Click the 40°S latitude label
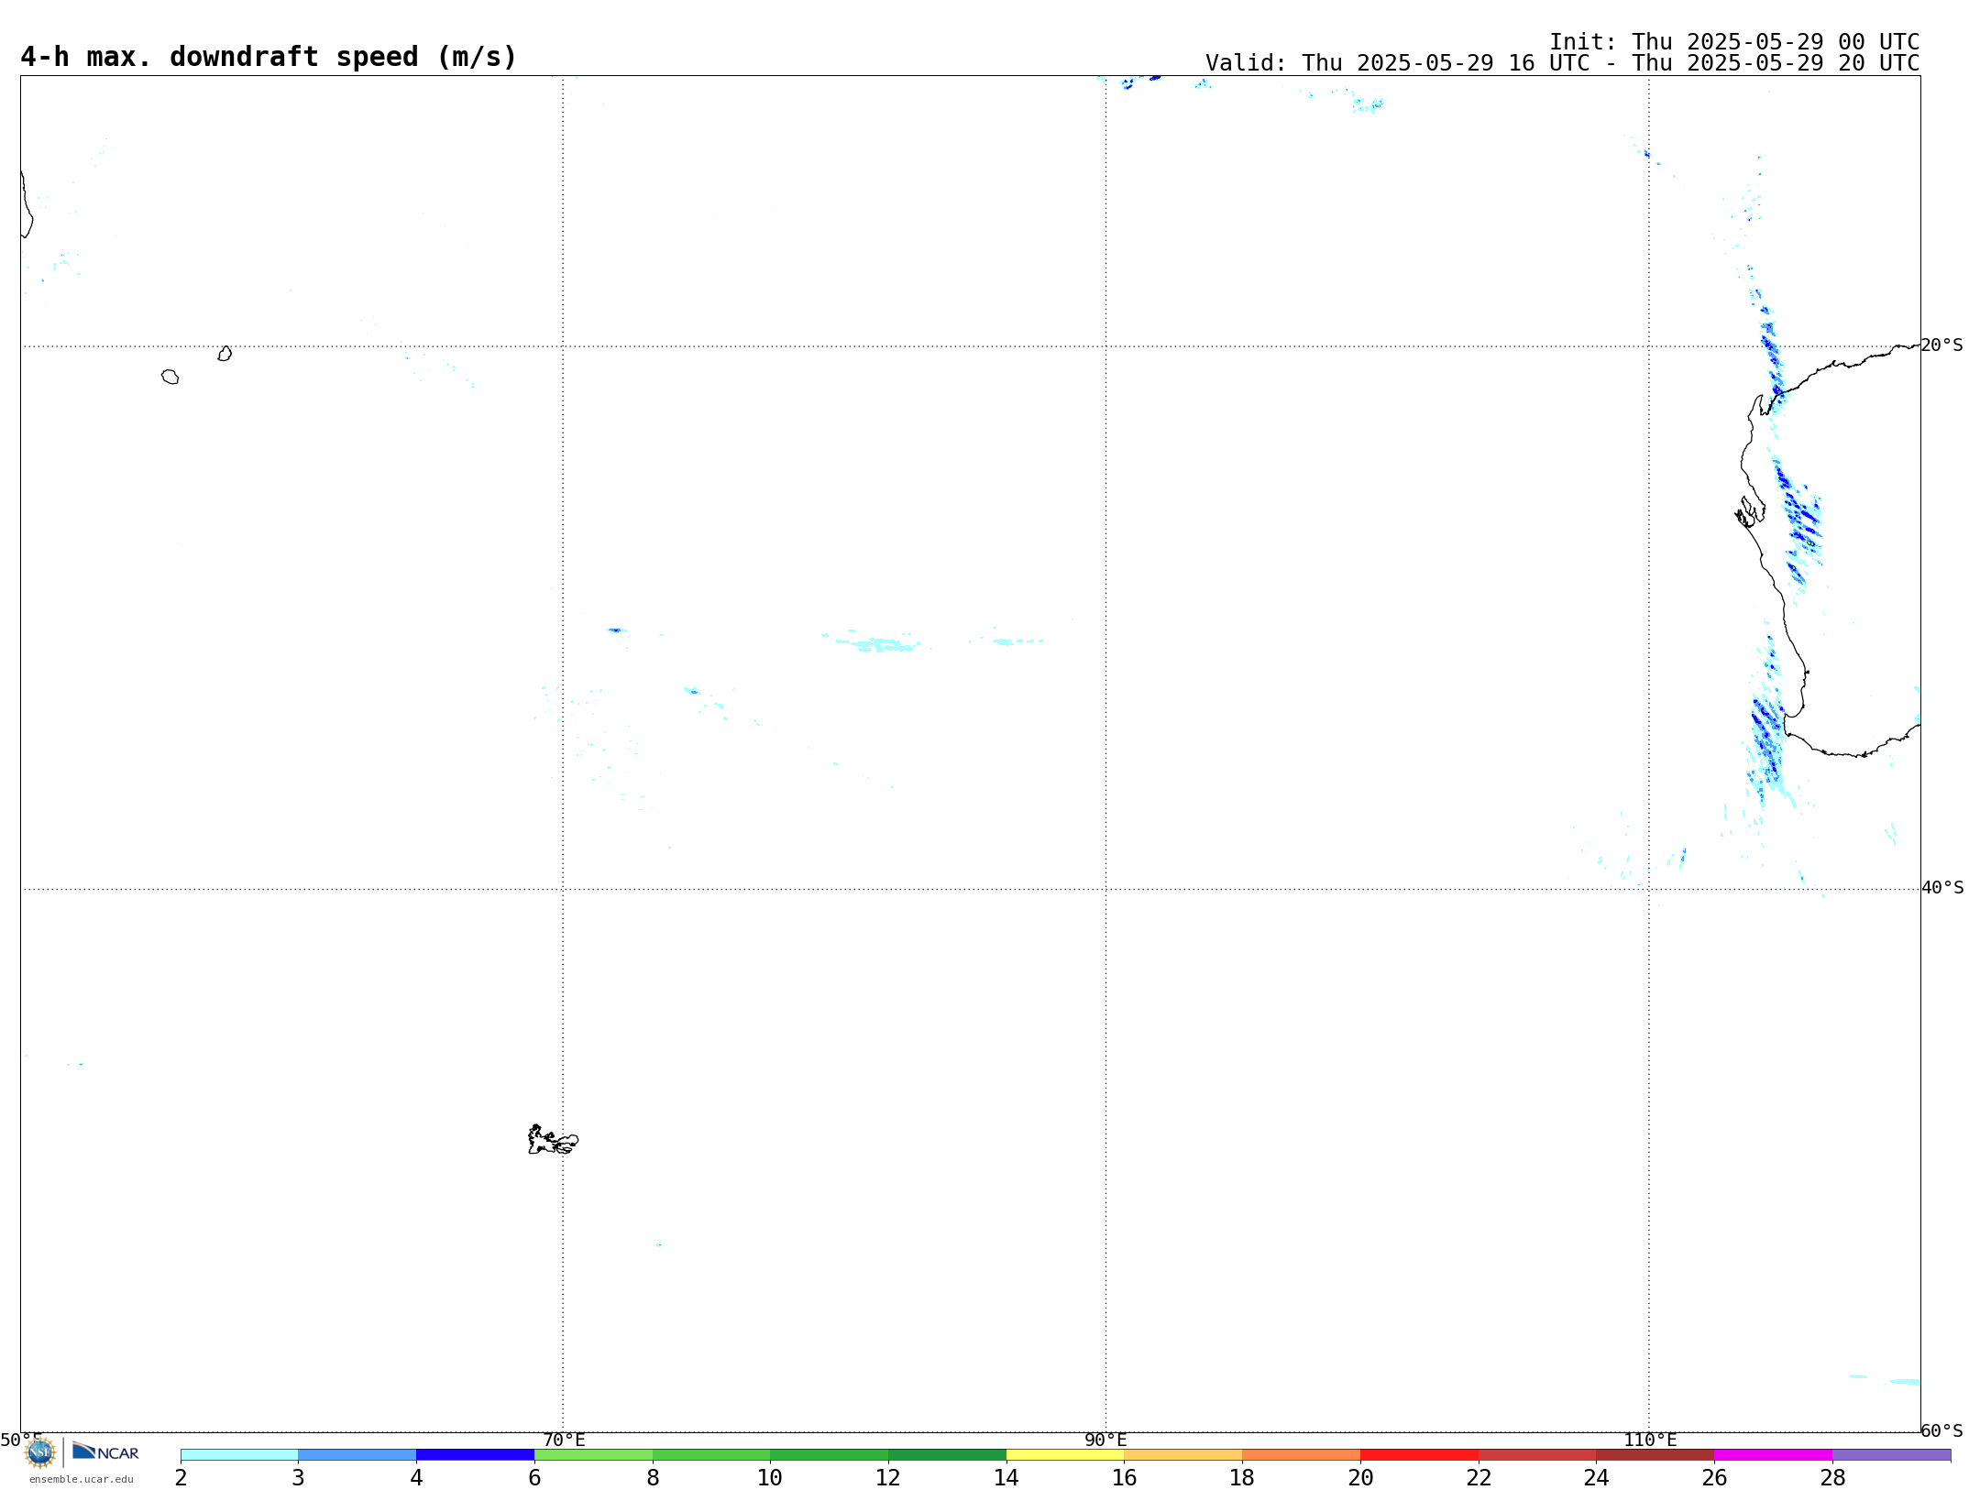Viewport: 1980px width, 1490px height. pos(1941,888)
